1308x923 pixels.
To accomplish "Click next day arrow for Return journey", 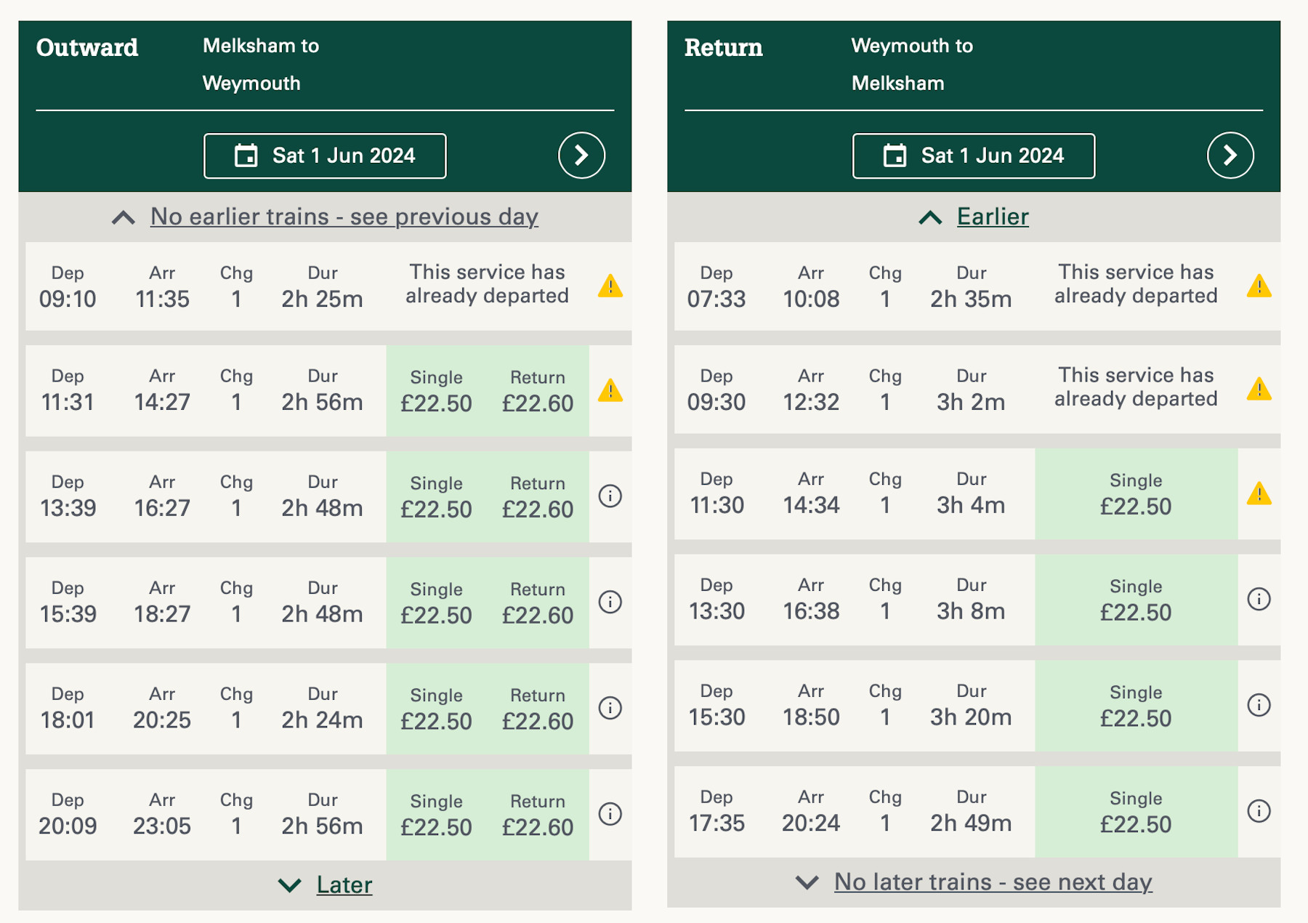I will click(1230, 156).
